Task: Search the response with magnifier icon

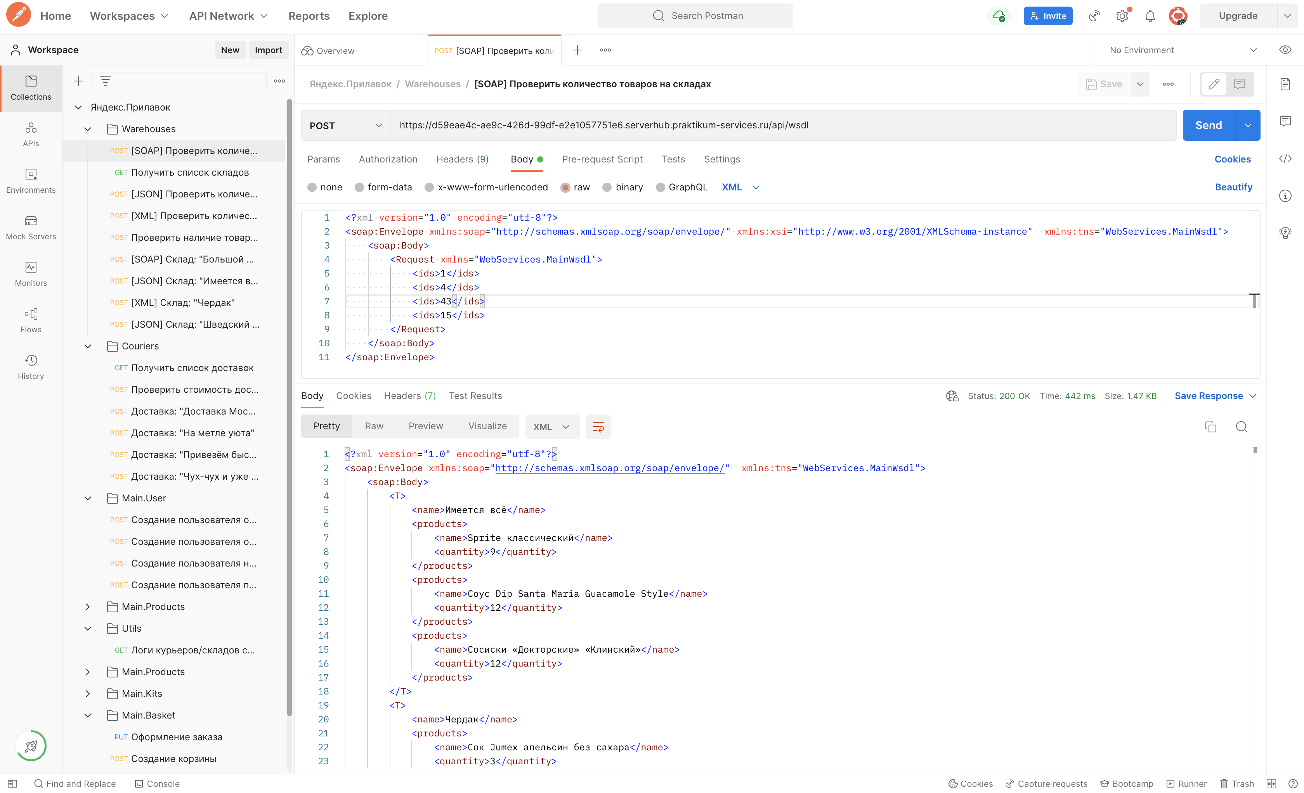Action: coord(1242,427)
